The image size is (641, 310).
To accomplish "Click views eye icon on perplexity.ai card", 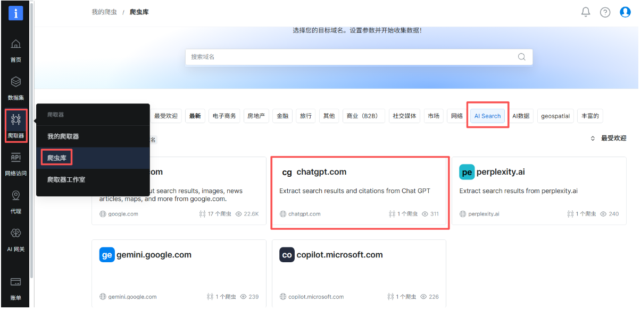I will coord(603,214).
